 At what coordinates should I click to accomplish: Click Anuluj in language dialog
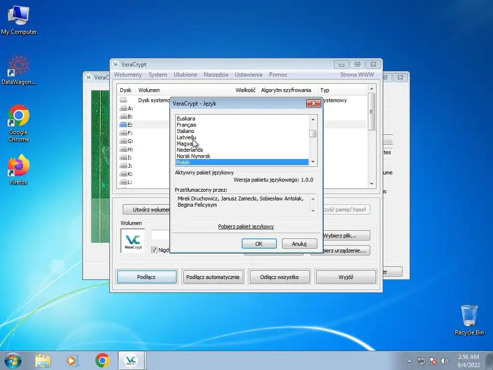[x=299, y=243]
